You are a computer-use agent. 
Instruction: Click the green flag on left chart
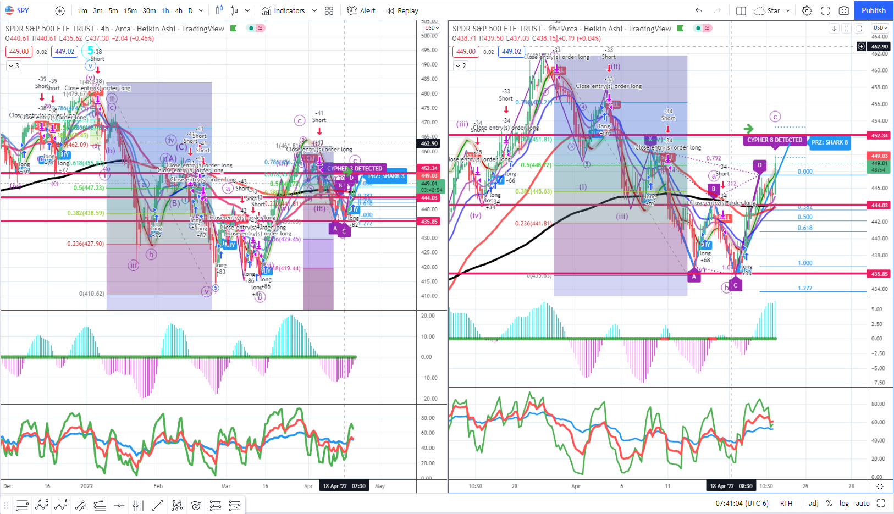click(234, 28)
